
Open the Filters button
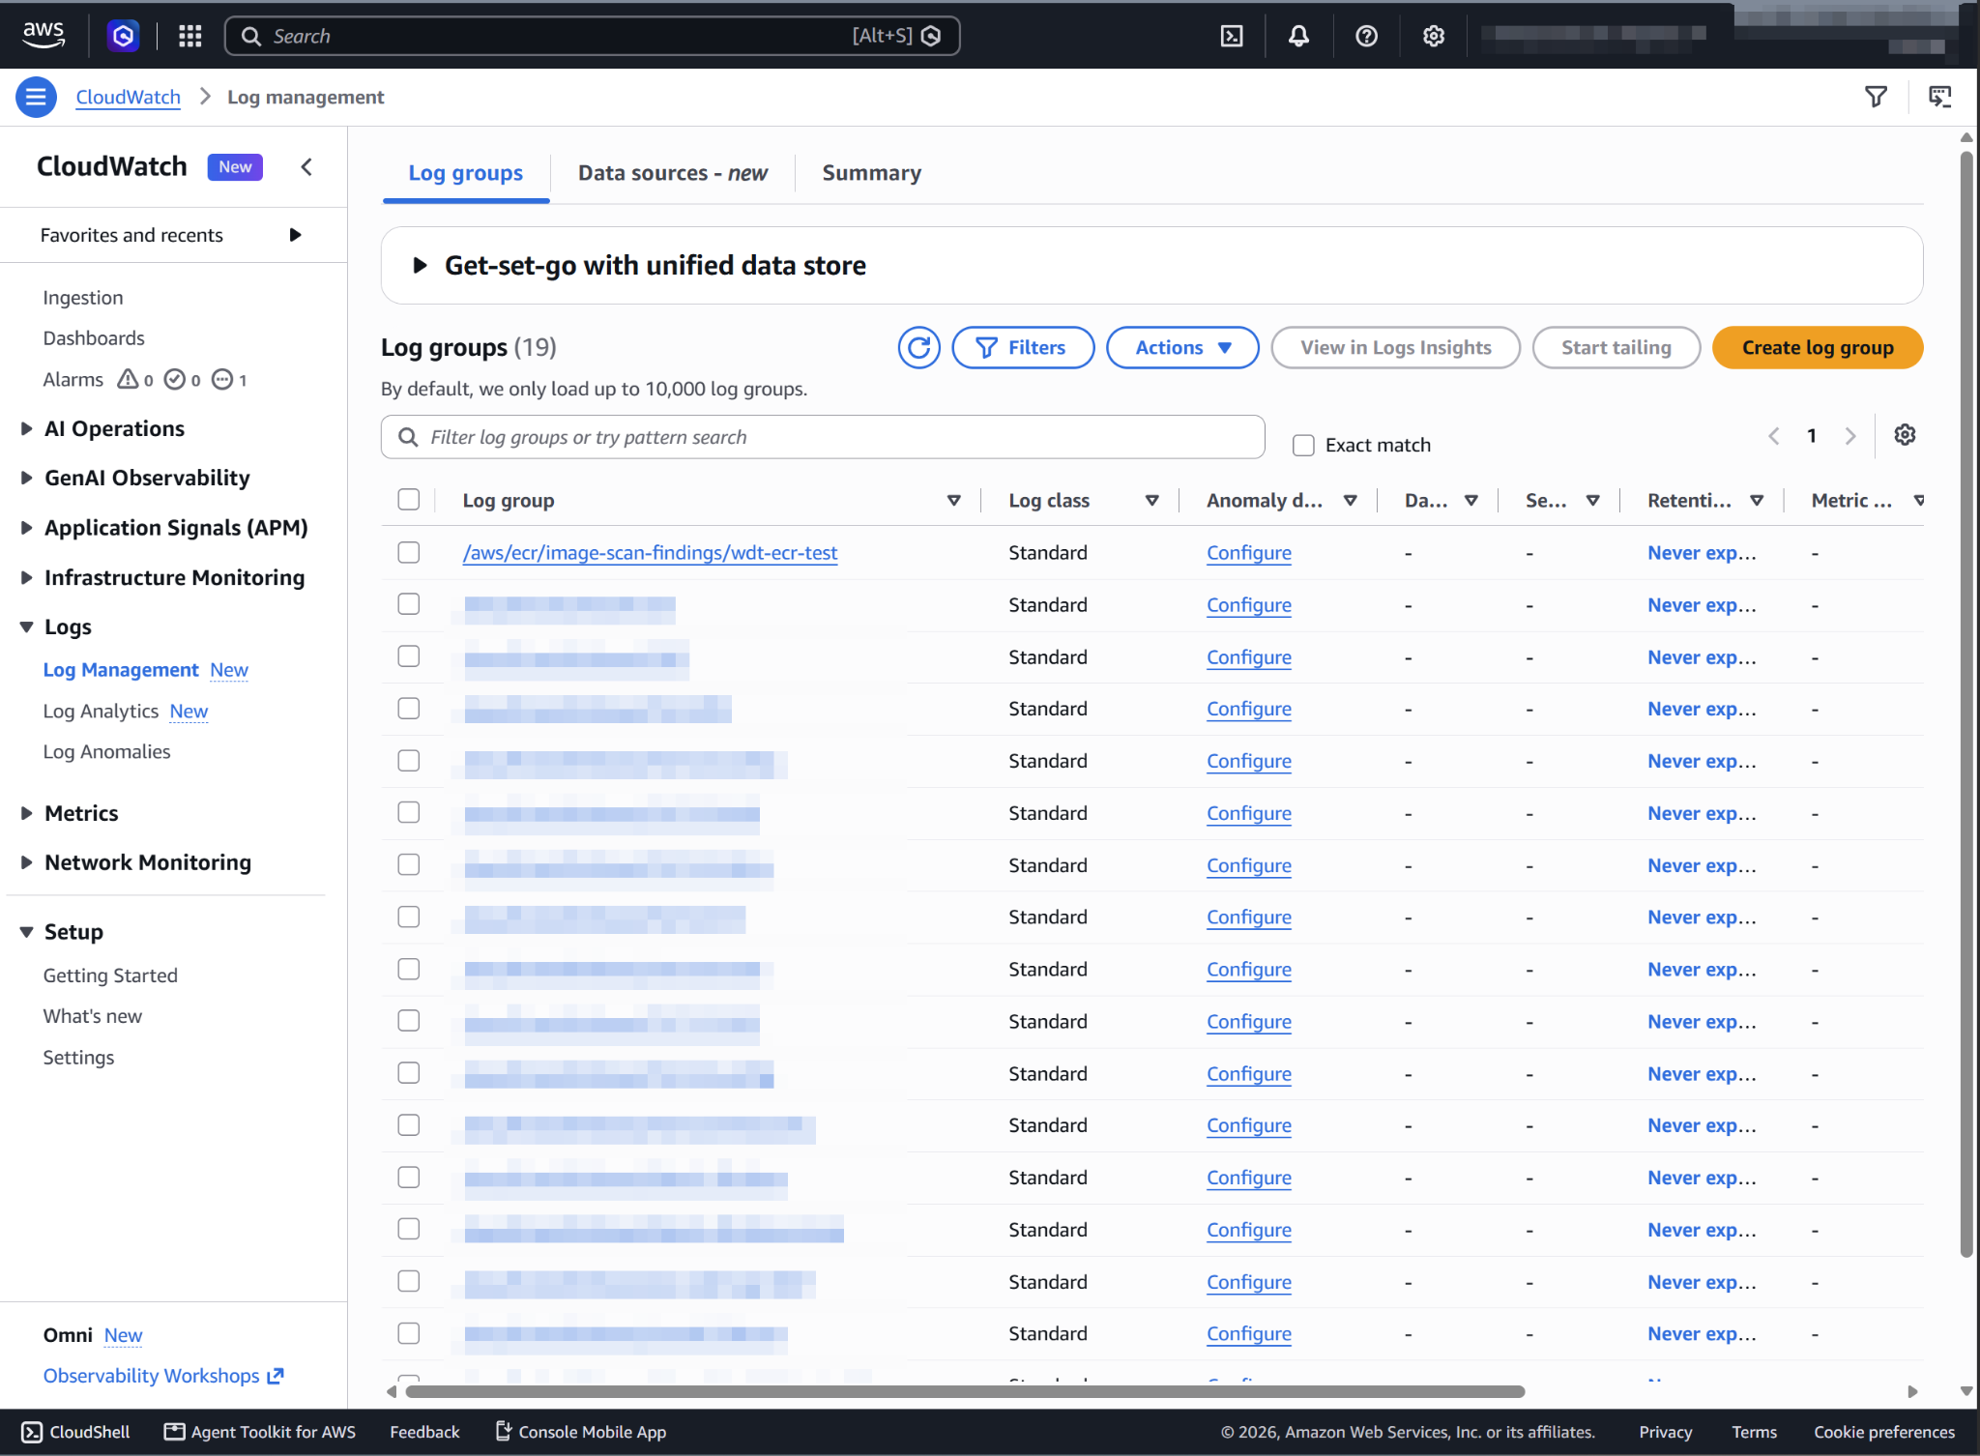click(x=1023, y=347)
